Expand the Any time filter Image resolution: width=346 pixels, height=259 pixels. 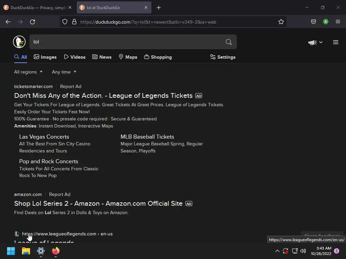tap(64, 72)
